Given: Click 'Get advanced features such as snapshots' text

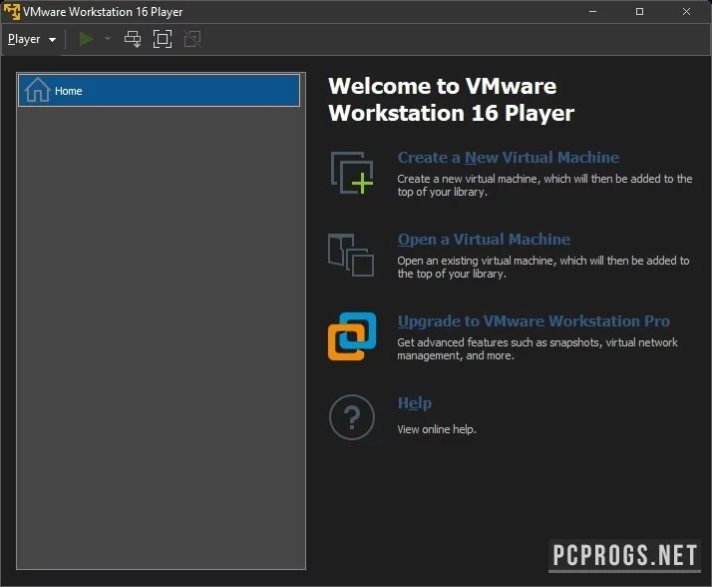Looking at the screenshot, I should pos(537,348).
